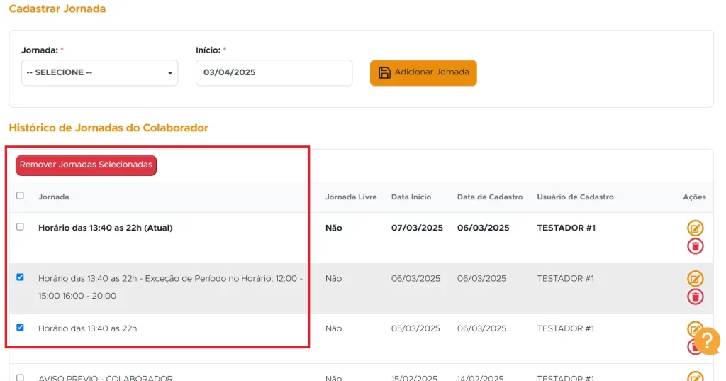Toggle the select-all checkbox in table header
Viewport: 726px width, 381px height.
point(20,196)
